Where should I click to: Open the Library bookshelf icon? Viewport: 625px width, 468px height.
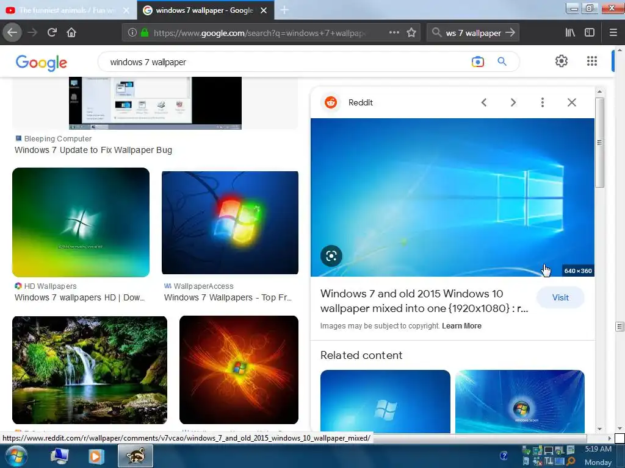click(x=570, y=33)
